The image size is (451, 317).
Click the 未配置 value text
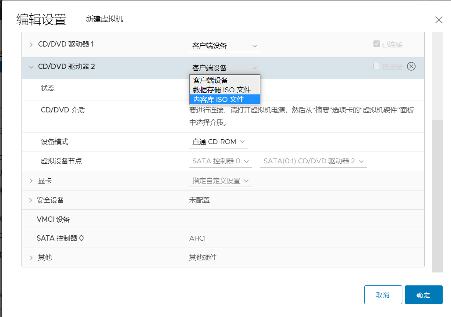point(199,200)
